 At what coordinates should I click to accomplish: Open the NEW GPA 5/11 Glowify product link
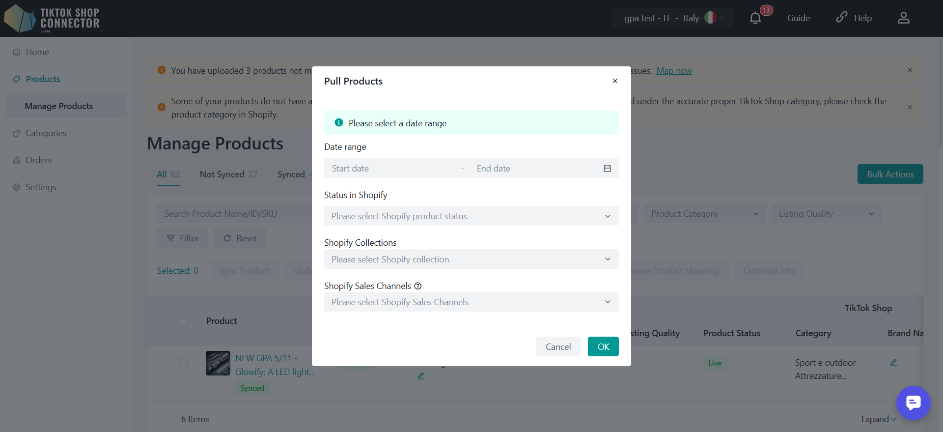275,365
